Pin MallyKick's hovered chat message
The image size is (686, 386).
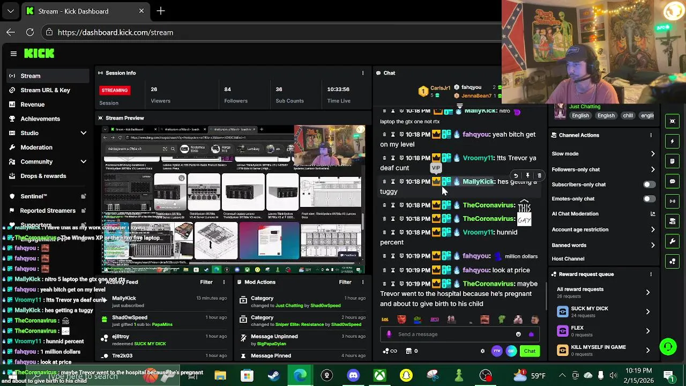pos(527,175)
